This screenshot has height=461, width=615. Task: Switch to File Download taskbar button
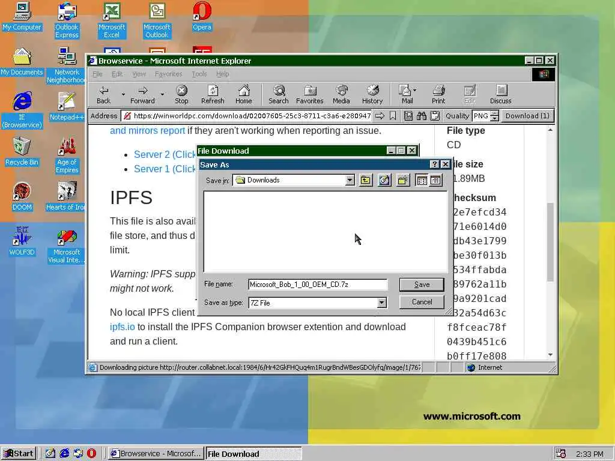coord(254,454)
